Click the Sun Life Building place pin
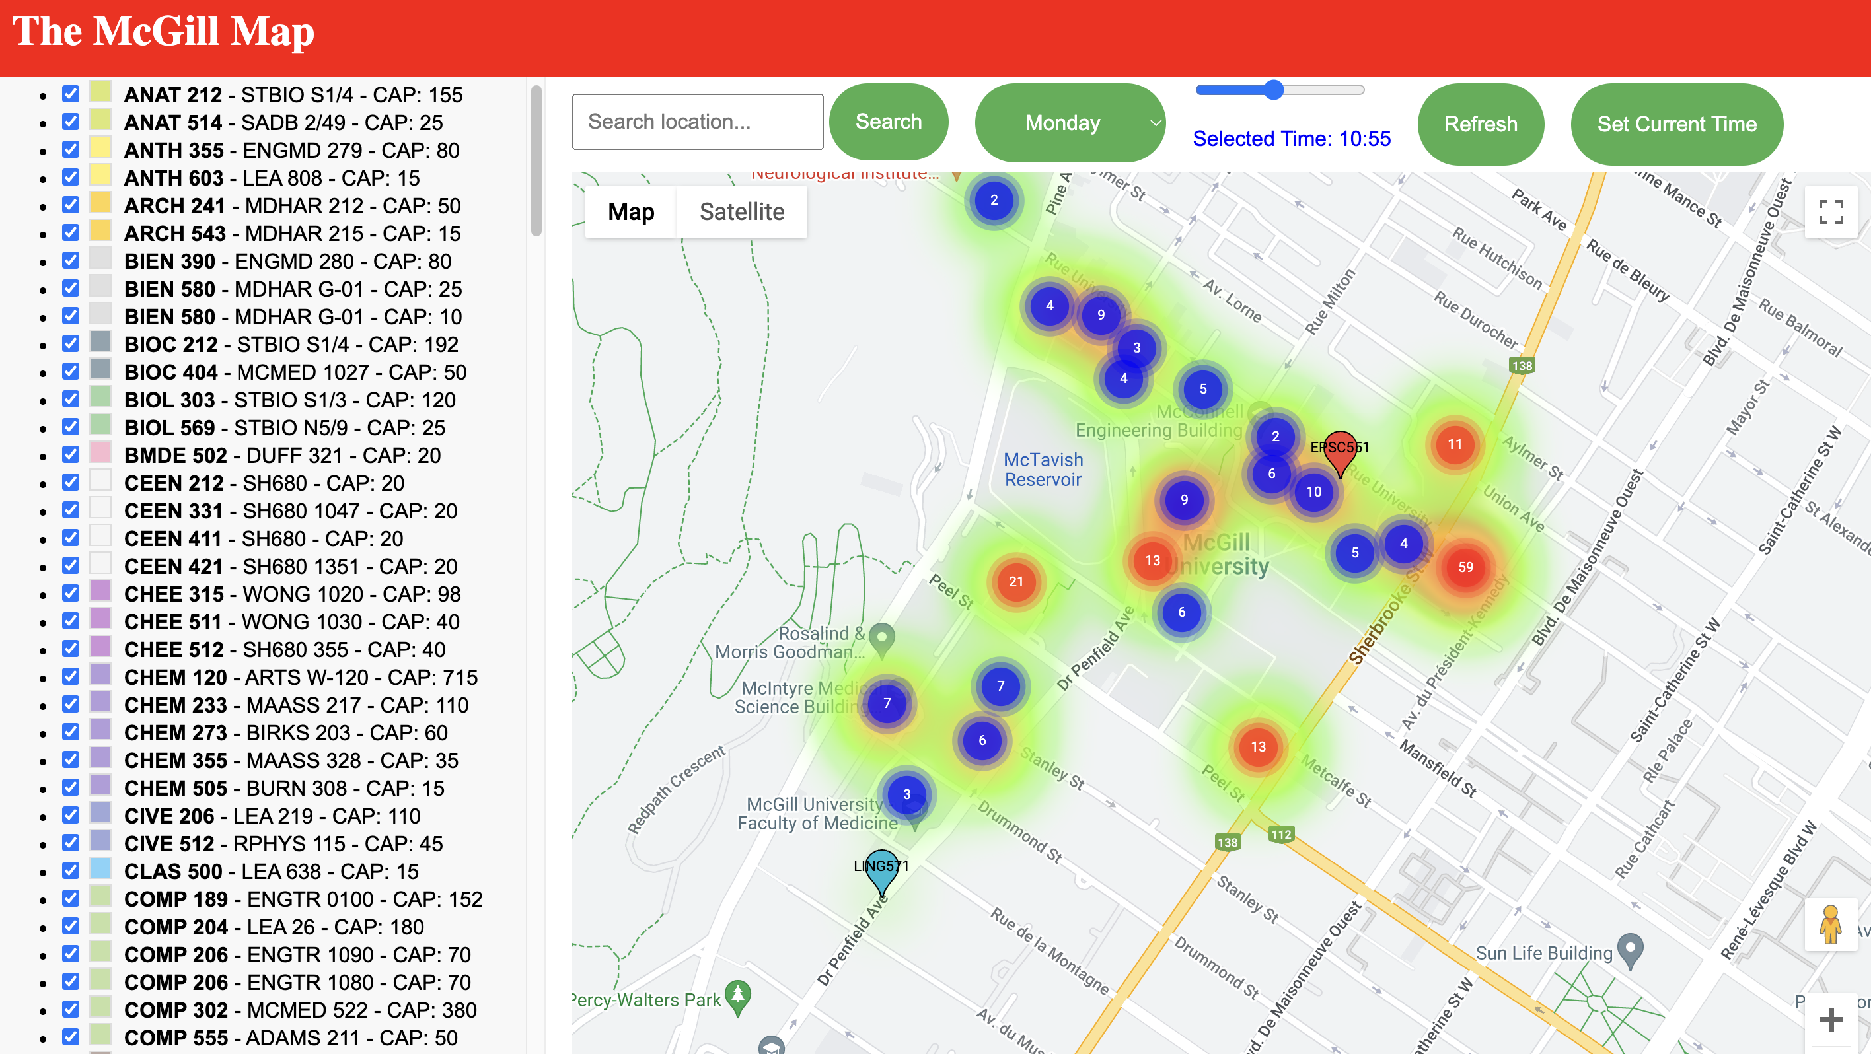The height and width of the screenshot is (1054, 1875). pos(1631,948)
